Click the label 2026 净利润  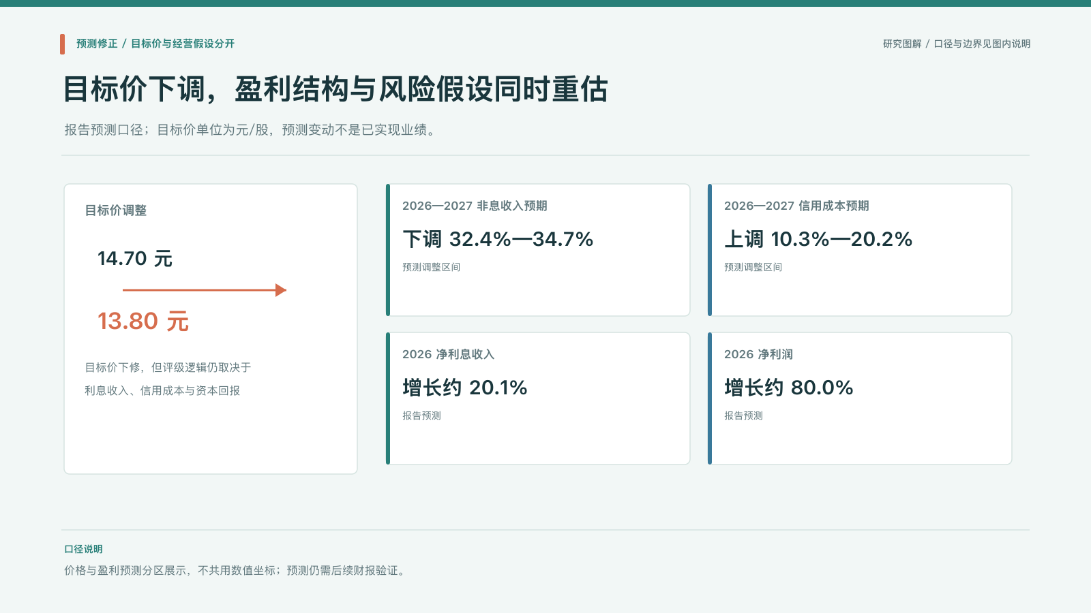(x=758, y=354)
